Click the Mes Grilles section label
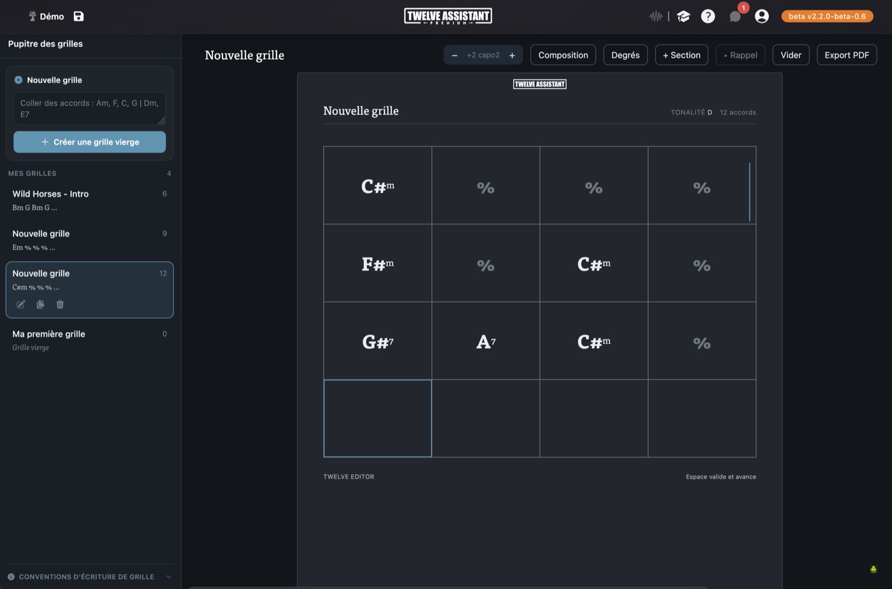892x589 pixels. [x=32, y=173]
